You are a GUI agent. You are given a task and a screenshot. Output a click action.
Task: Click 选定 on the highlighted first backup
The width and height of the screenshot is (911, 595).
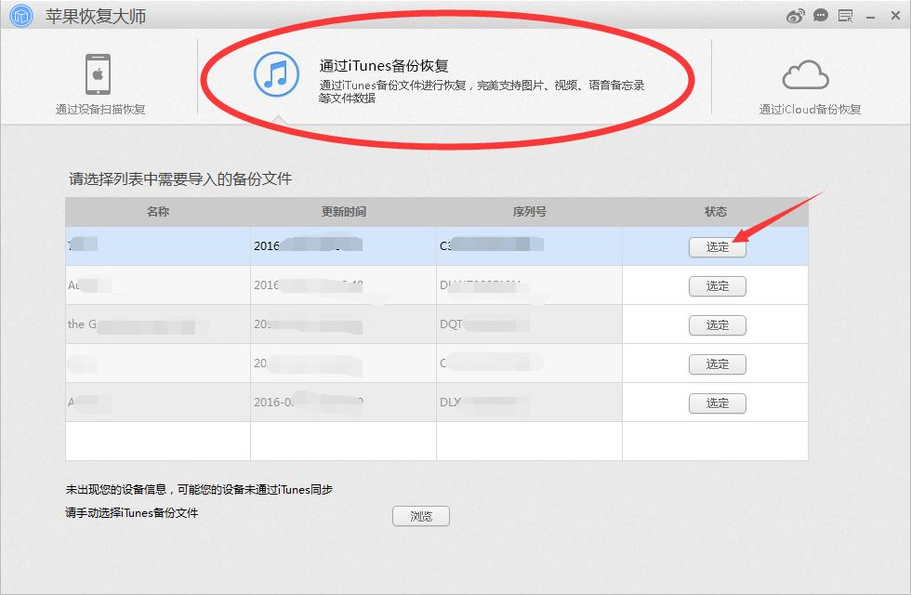[x=717, y=247]
